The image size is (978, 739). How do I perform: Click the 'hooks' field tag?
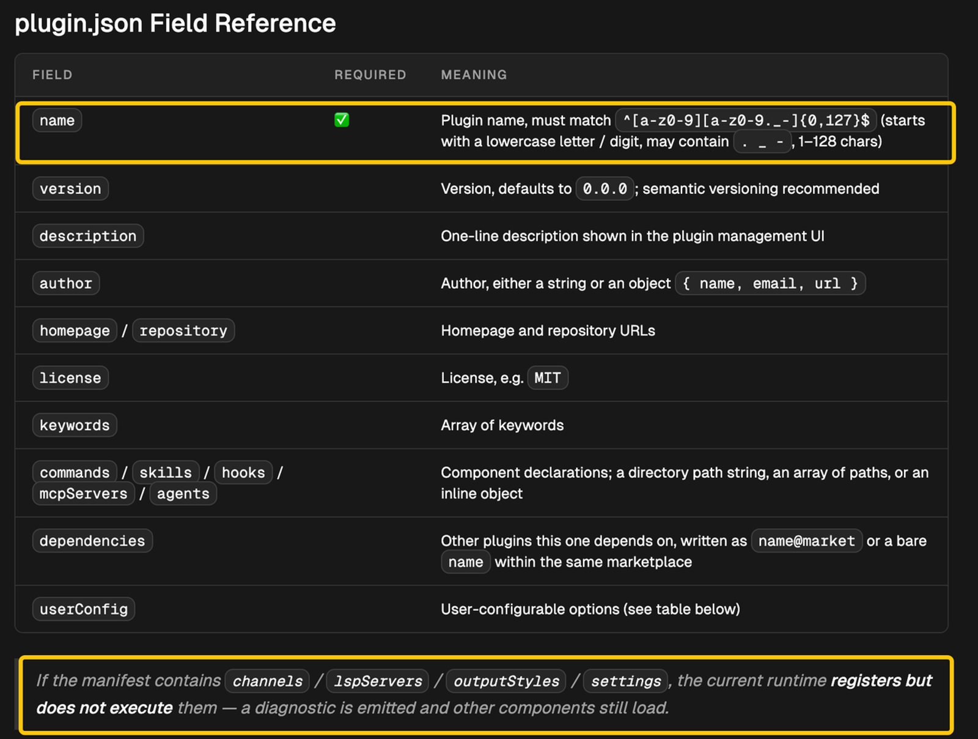243,472
